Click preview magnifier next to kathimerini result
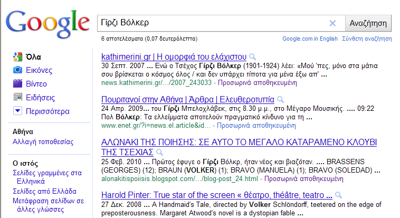Viewport: 400px width, 218px height. click(252, 56)
